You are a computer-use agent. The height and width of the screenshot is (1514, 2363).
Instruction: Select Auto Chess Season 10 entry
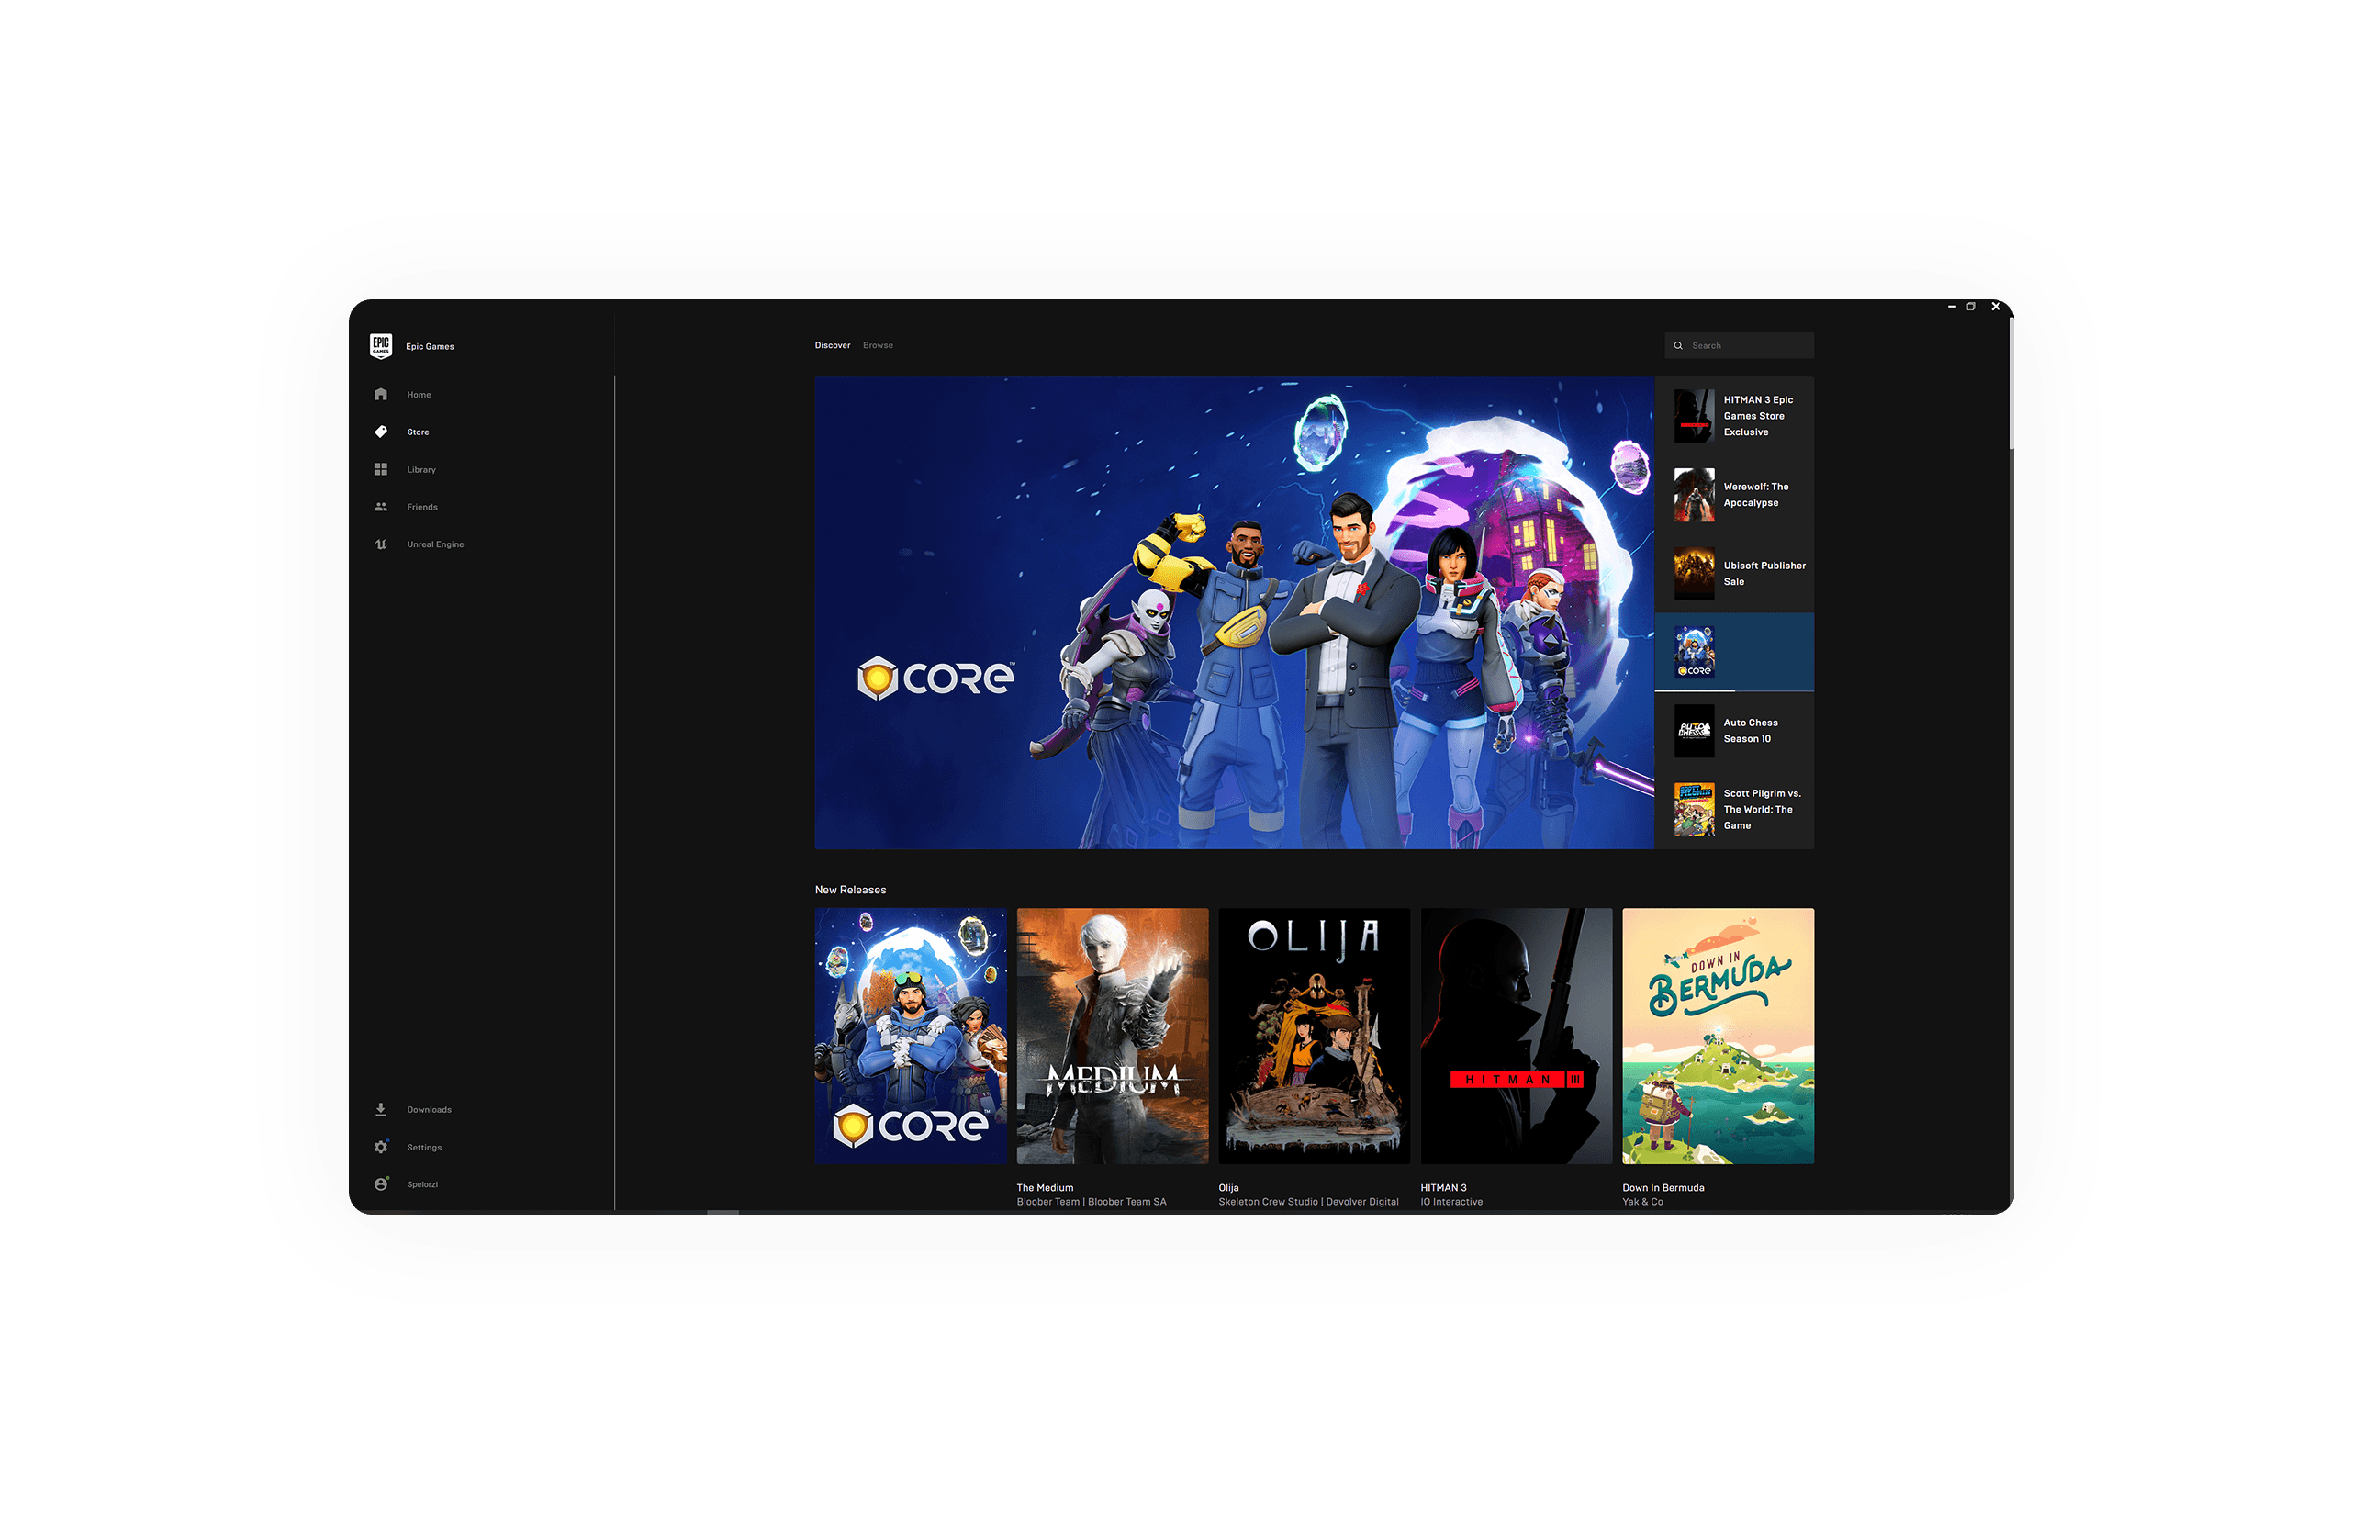[1735, 731]
